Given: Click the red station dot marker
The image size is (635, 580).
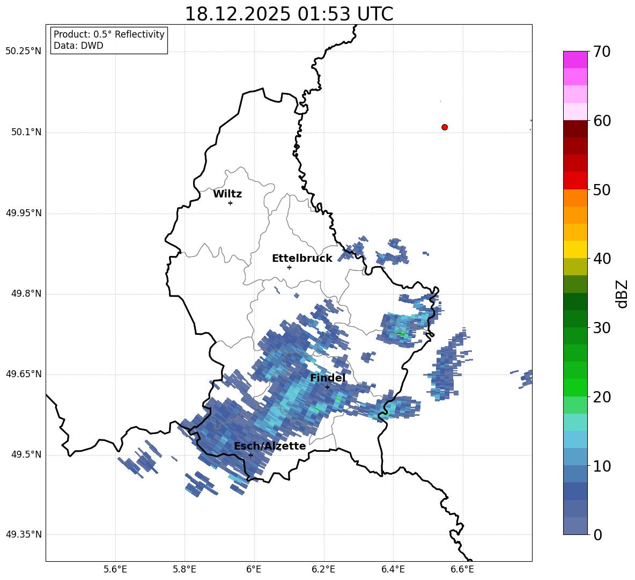Looking at the screenshot, I should (445, 127).
